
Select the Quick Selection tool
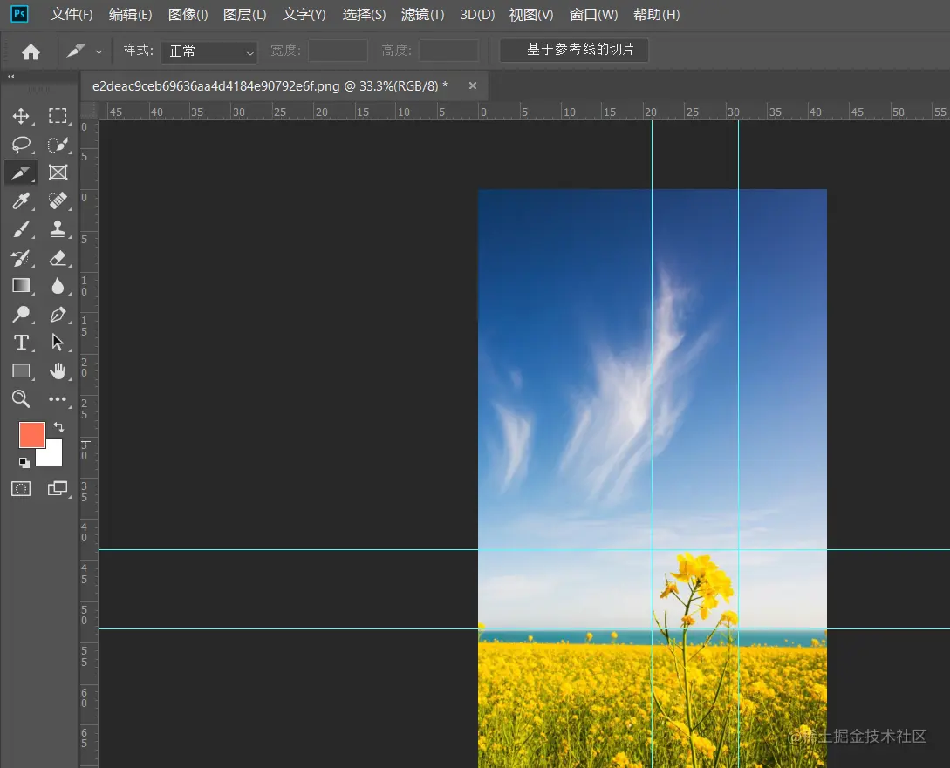pyautogui.click(x=58, y=145)
